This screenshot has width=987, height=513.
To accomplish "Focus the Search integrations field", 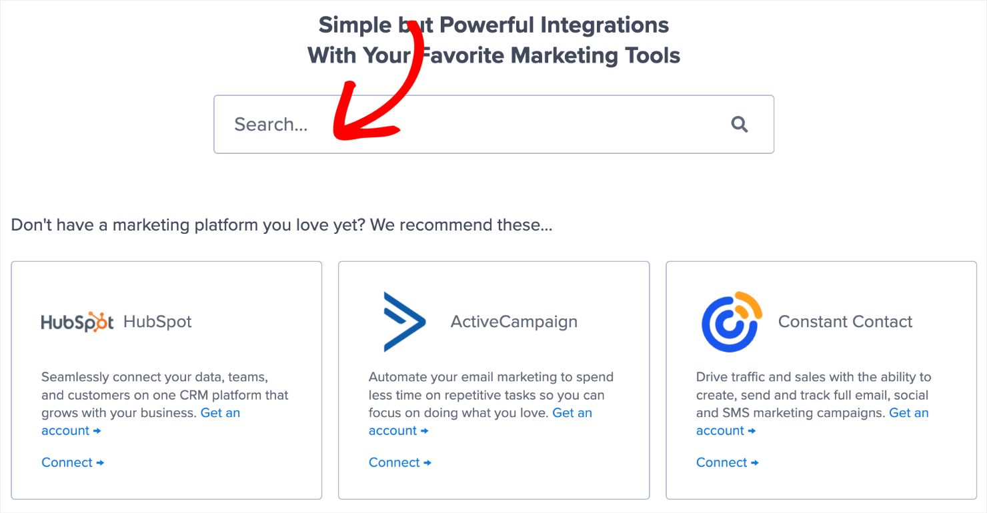I will [x=493, y=124].
